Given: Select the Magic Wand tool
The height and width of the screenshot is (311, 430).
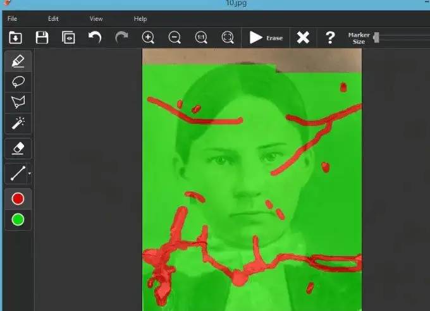Looking at the screenshot, I should click(18, 123).
